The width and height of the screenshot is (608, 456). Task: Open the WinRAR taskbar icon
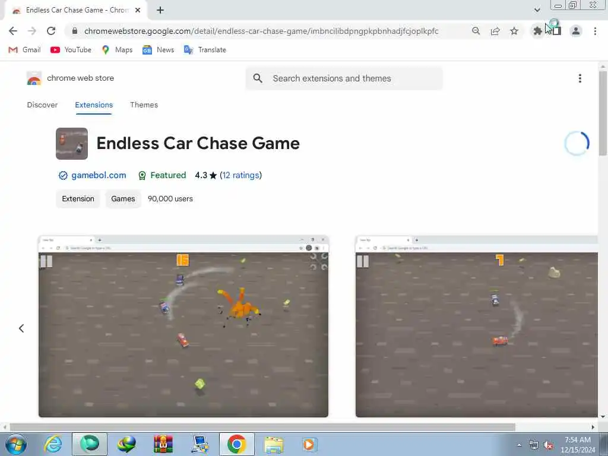163,444
